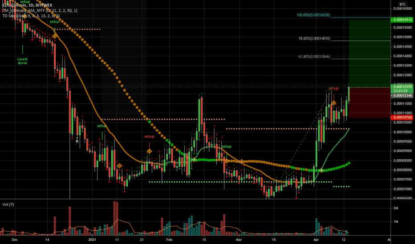Click the BTC currency button
This screenshot has width=415, height=244.
(x=403, y=4)
